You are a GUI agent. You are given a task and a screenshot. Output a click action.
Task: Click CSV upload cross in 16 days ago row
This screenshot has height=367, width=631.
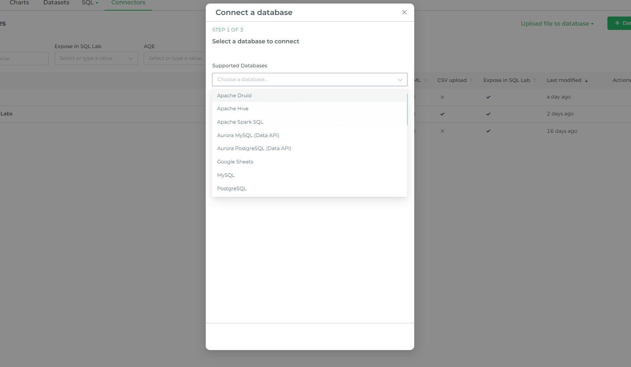(x=443, y=131)
